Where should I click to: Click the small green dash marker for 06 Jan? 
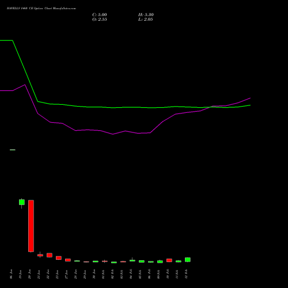tap(13, 150)
